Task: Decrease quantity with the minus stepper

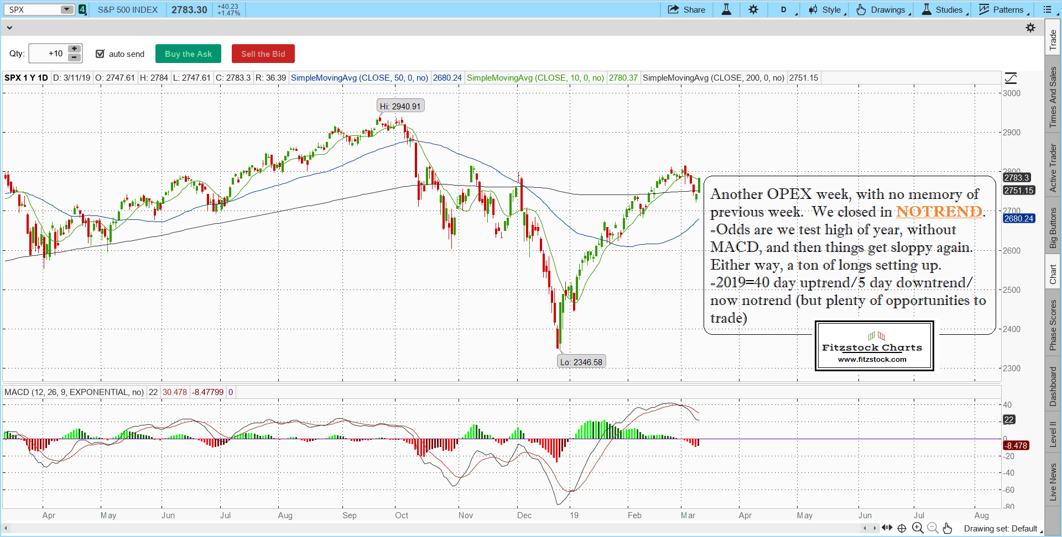Action: (75, 57)
